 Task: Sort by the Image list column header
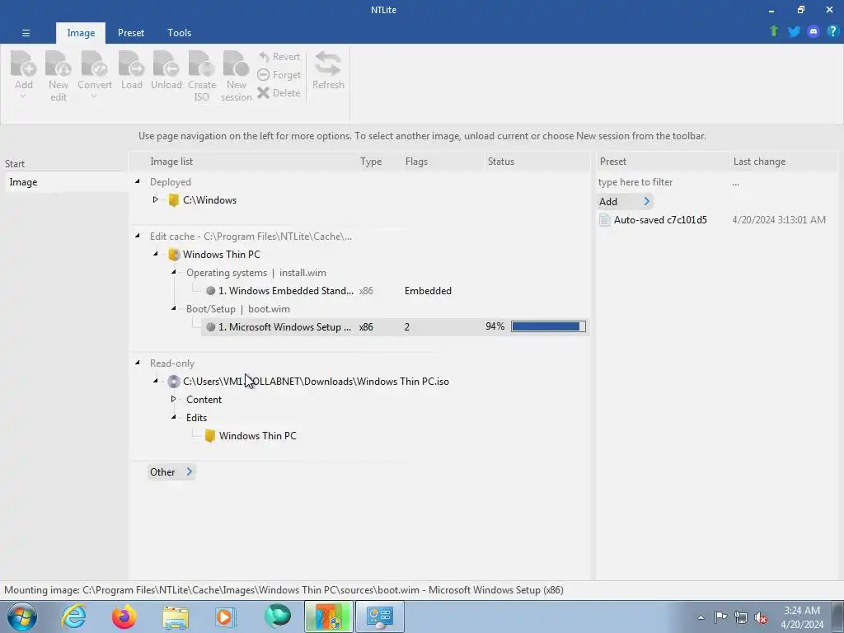245,162
